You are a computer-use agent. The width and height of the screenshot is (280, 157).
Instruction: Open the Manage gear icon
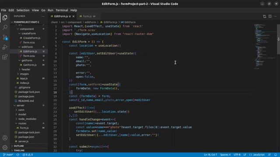[x=5, y=147]
